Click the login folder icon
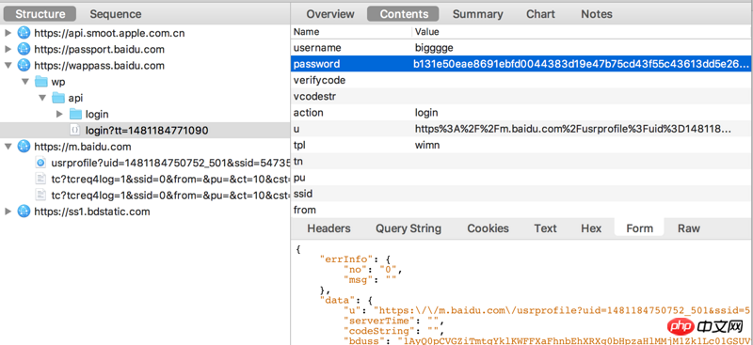 point(76,114)
